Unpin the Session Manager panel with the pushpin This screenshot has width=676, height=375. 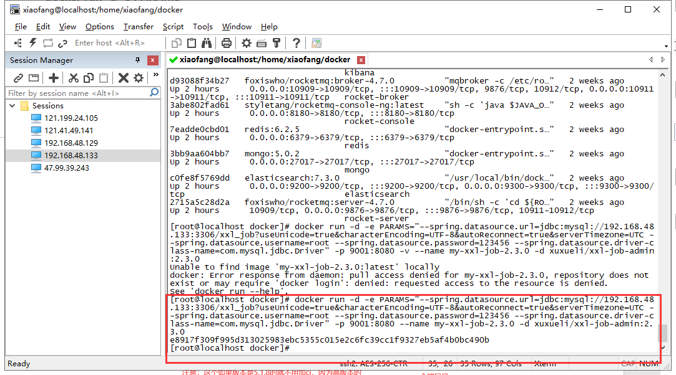(x=136, y=60)
